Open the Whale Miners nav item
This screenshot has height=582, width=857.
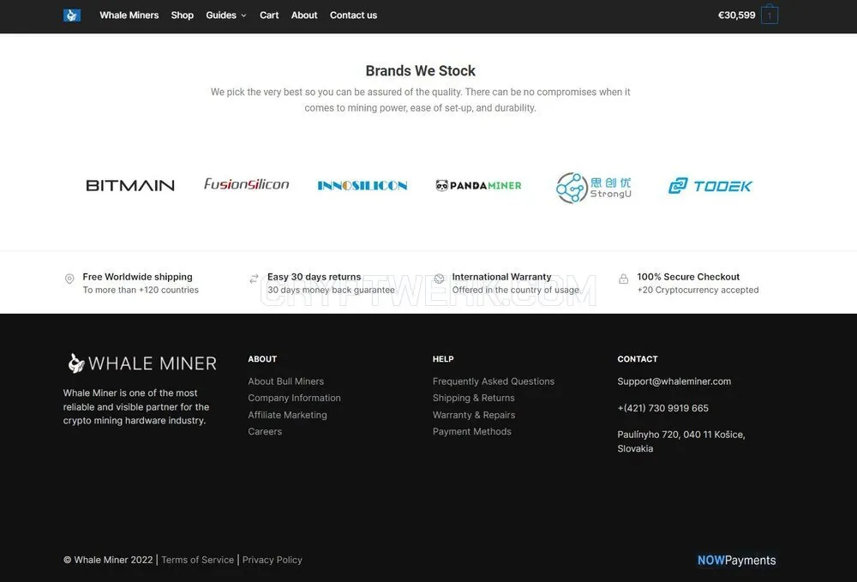click(x=129, y=15)
